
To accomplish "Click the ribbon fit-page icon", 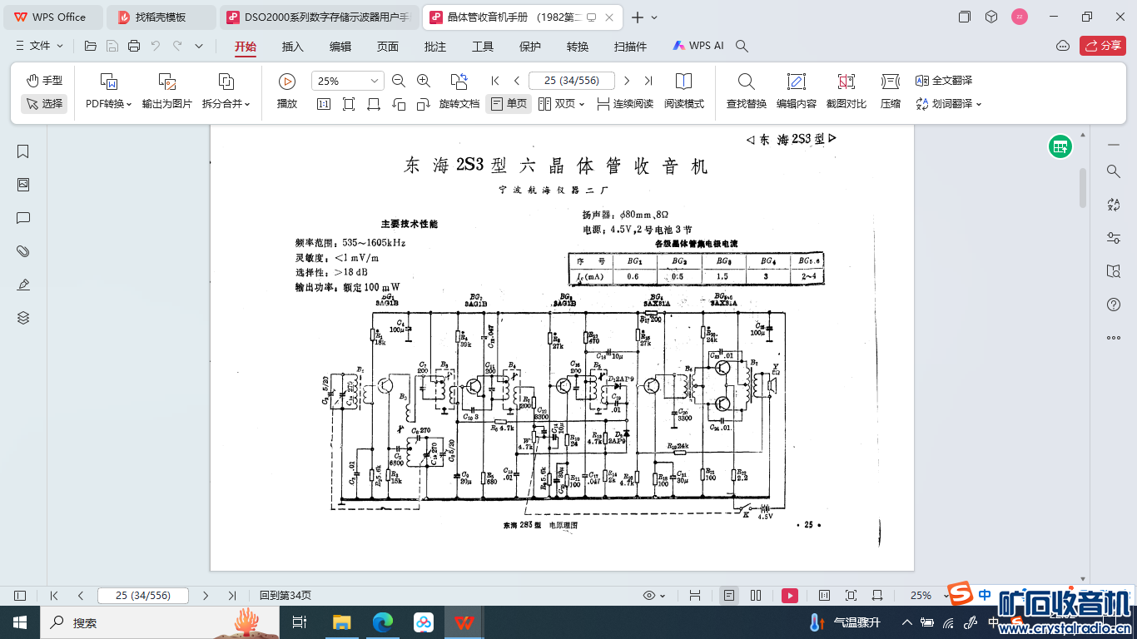I will (349, 104).
